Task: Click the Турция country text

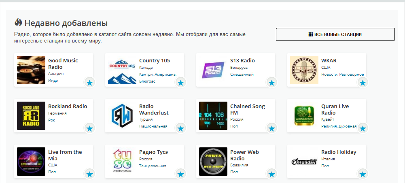Action: coord(146,119)
